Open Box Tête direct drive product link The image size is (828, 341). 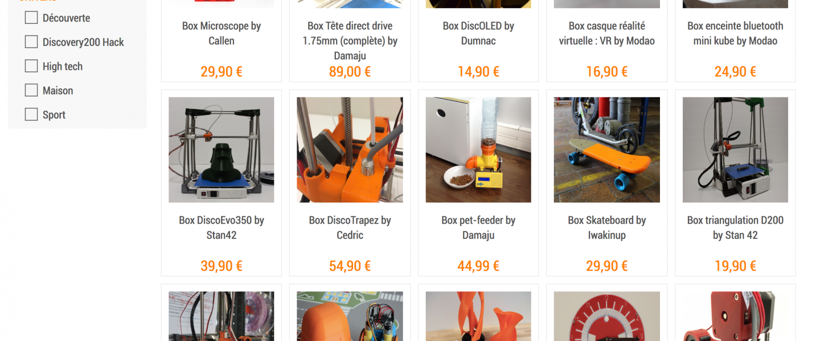click(x=350, y=41)
